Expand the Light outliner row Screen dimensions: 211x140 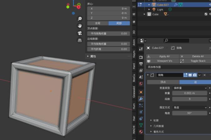149,9
